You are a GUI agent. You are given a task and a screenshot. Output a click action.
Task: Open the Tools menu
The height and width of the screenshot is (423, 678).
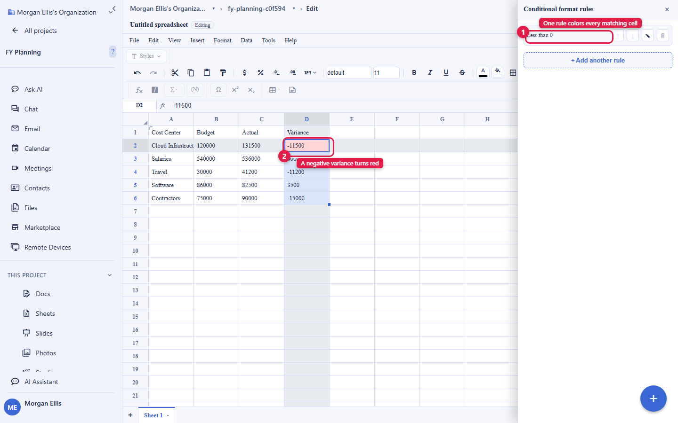coord(269,40)
